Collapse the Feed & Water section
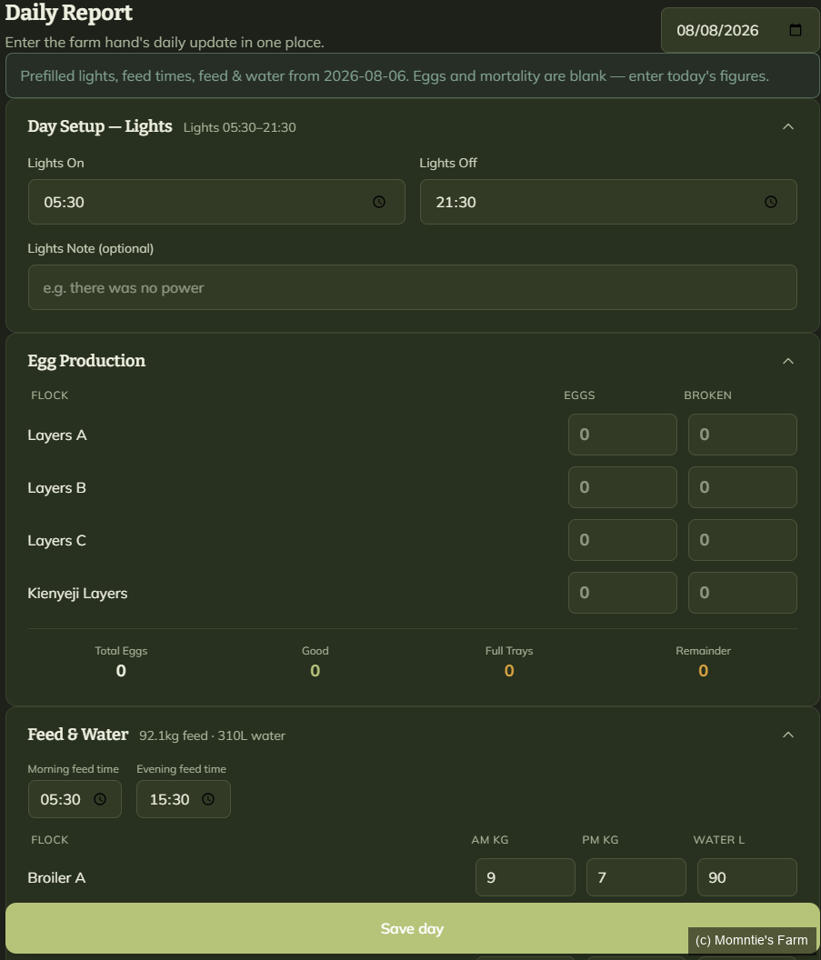This screenshot has height=960, width=821. 788,735
